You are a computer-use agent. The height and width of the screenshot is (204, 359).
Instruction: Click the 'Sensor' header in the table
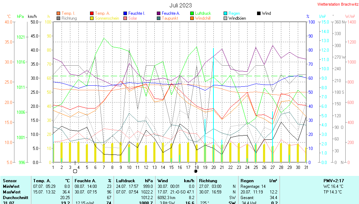(x=9, y=181)
